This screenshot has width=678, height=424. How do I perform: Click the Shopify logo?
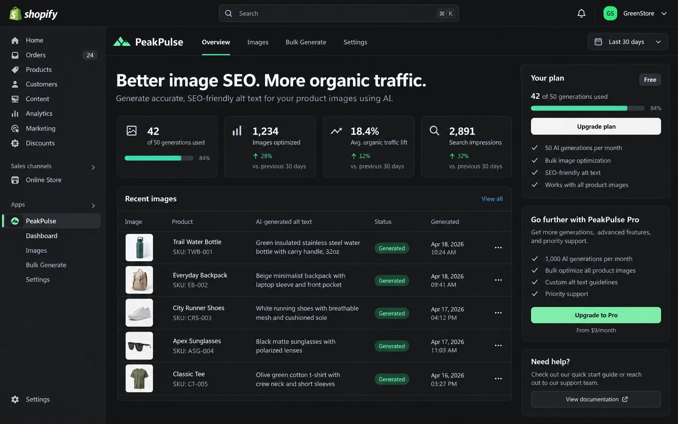(x=33, y=14)
